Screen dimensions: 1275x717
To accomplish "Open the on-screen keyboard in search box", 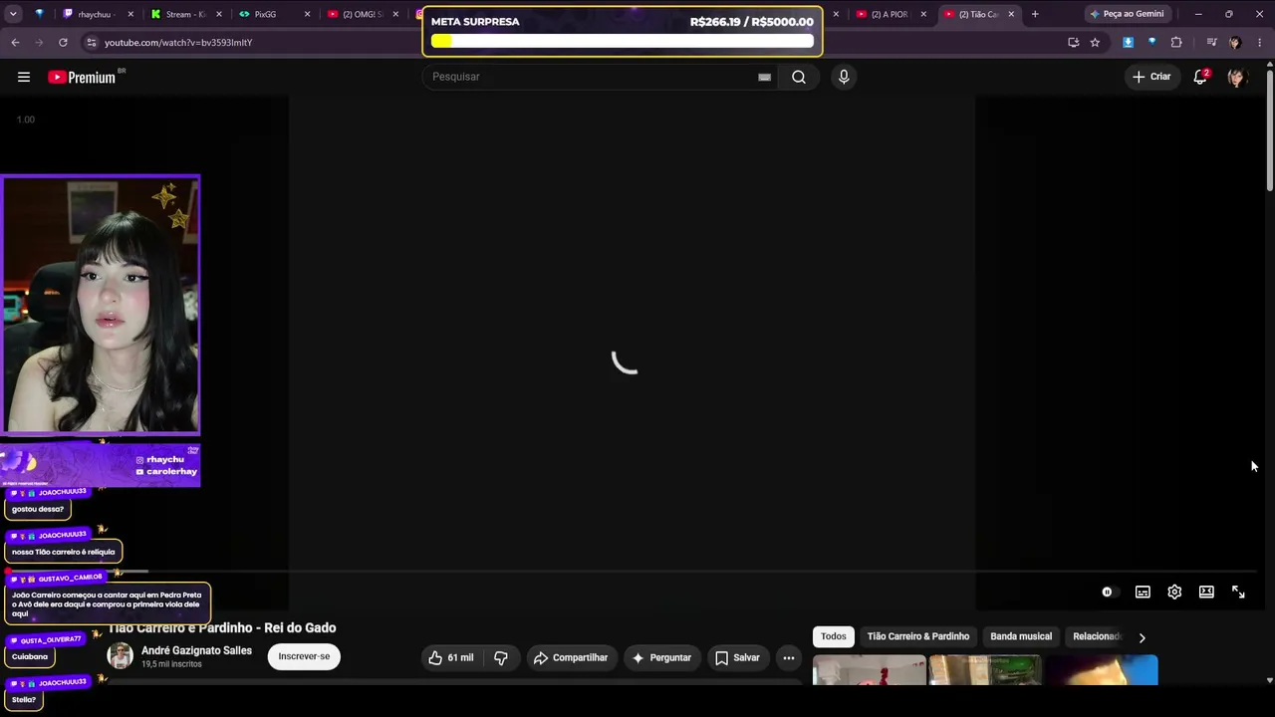I will pyautogui.click(x=764, y=77).
